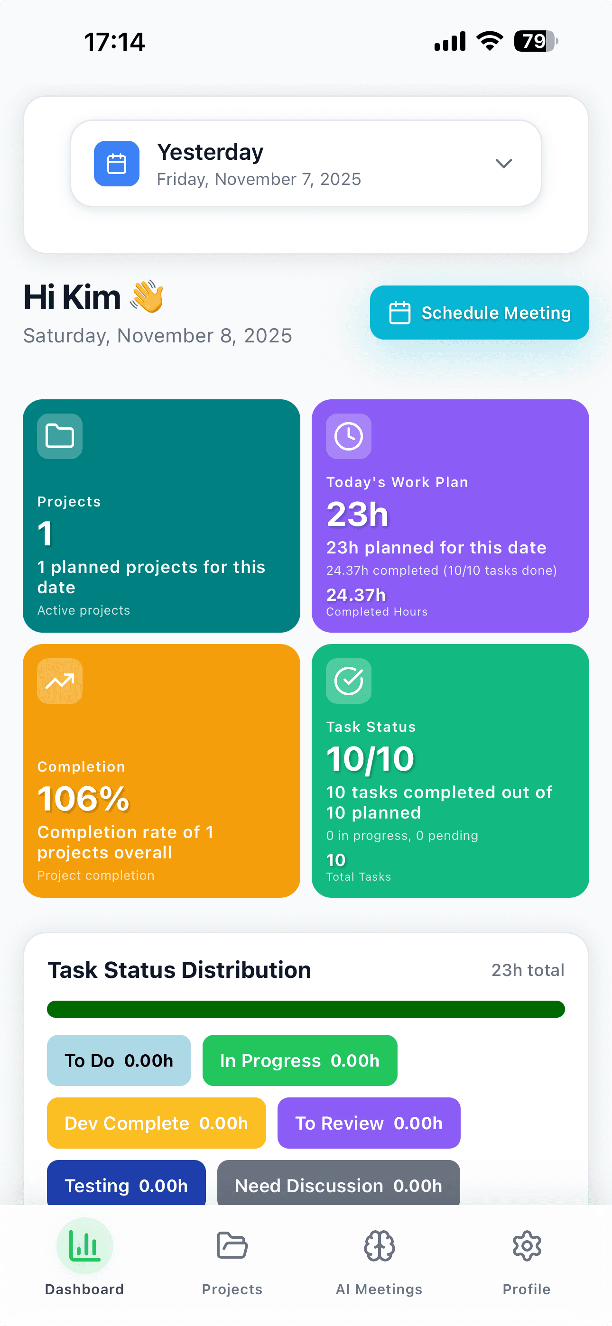Image resolution: width=612 pixels, height=1326 pixels.
Task: Click the folder icon on the Projects card
Action: click(59, 436)
